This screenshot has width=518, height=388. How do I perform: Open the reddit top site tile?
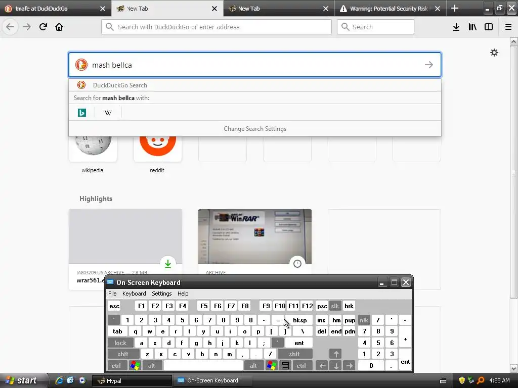pyautogui.click(x=158, y=149)
